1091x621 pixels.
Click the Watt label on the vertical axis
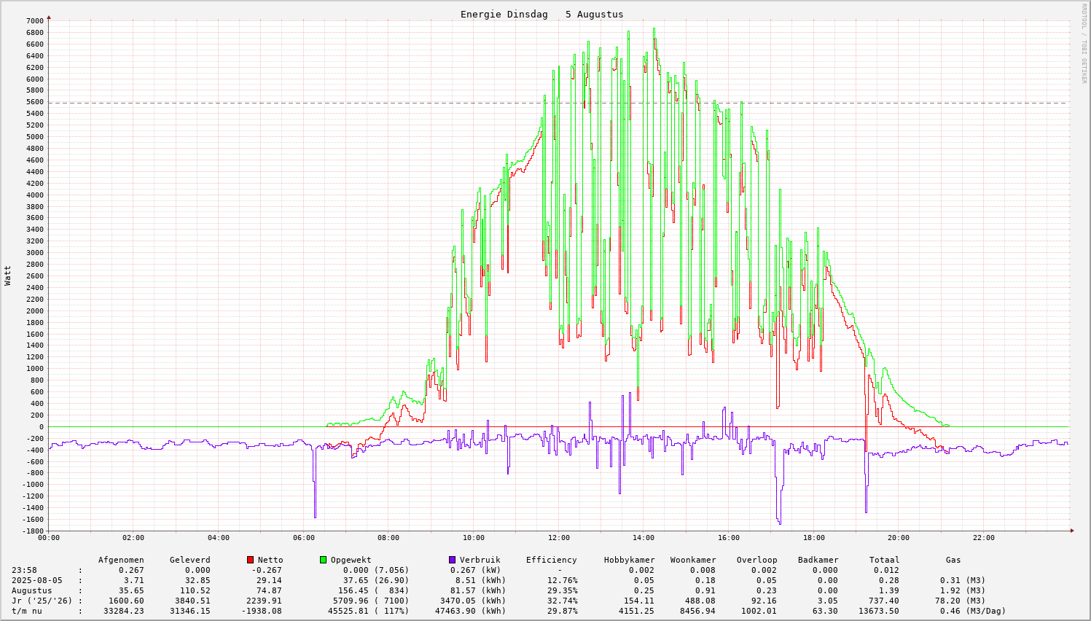coord(8,275)
